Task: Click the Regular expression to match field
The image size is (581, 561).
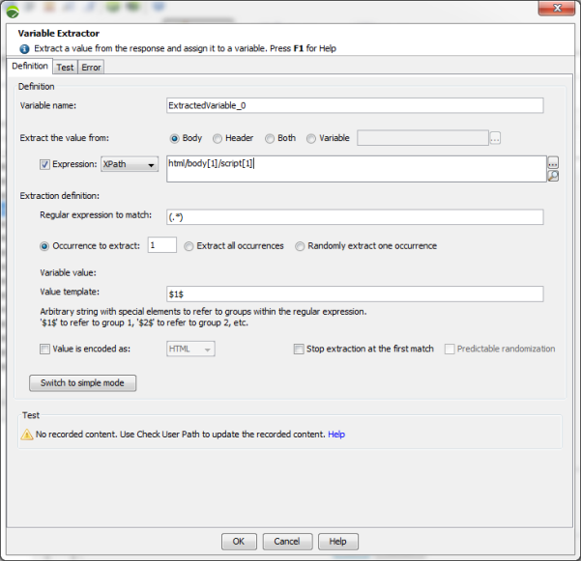Action: [x=355, y=217]
